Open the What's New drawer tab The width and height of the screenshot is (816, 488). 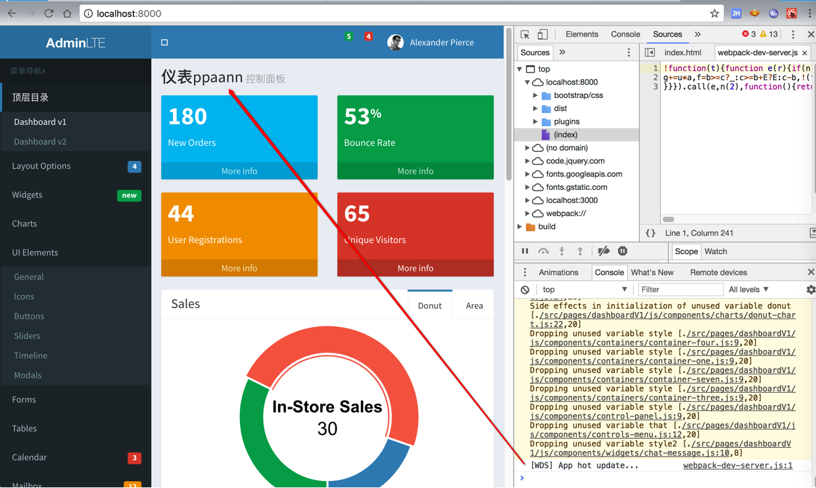652,273
